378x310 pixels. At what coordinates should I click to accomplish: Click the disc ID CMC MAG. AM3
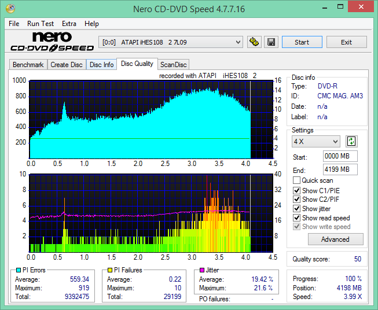click(340, 96)
